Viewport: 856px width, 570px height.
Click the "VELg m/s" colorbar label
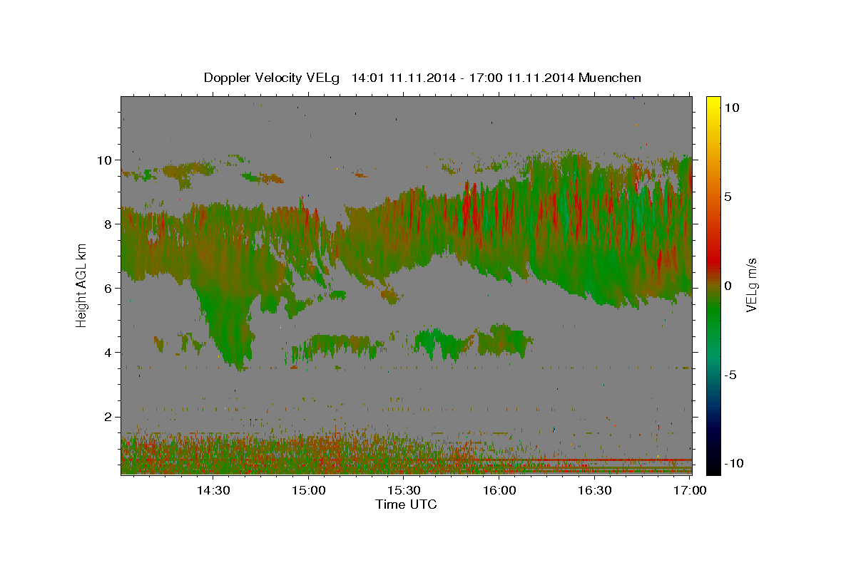[751, 285]
